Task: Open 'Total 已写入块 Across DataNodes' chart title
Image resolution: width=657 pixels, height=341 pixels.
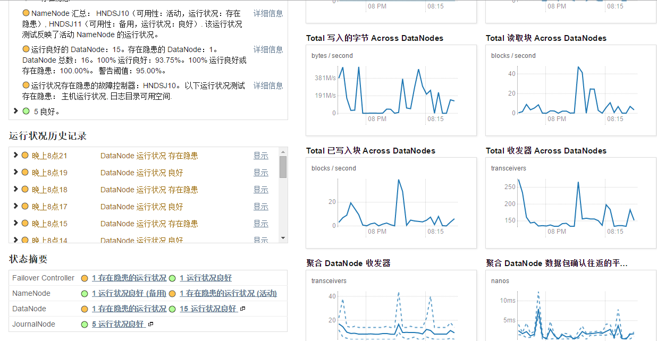Action: [x=370, y=151]
